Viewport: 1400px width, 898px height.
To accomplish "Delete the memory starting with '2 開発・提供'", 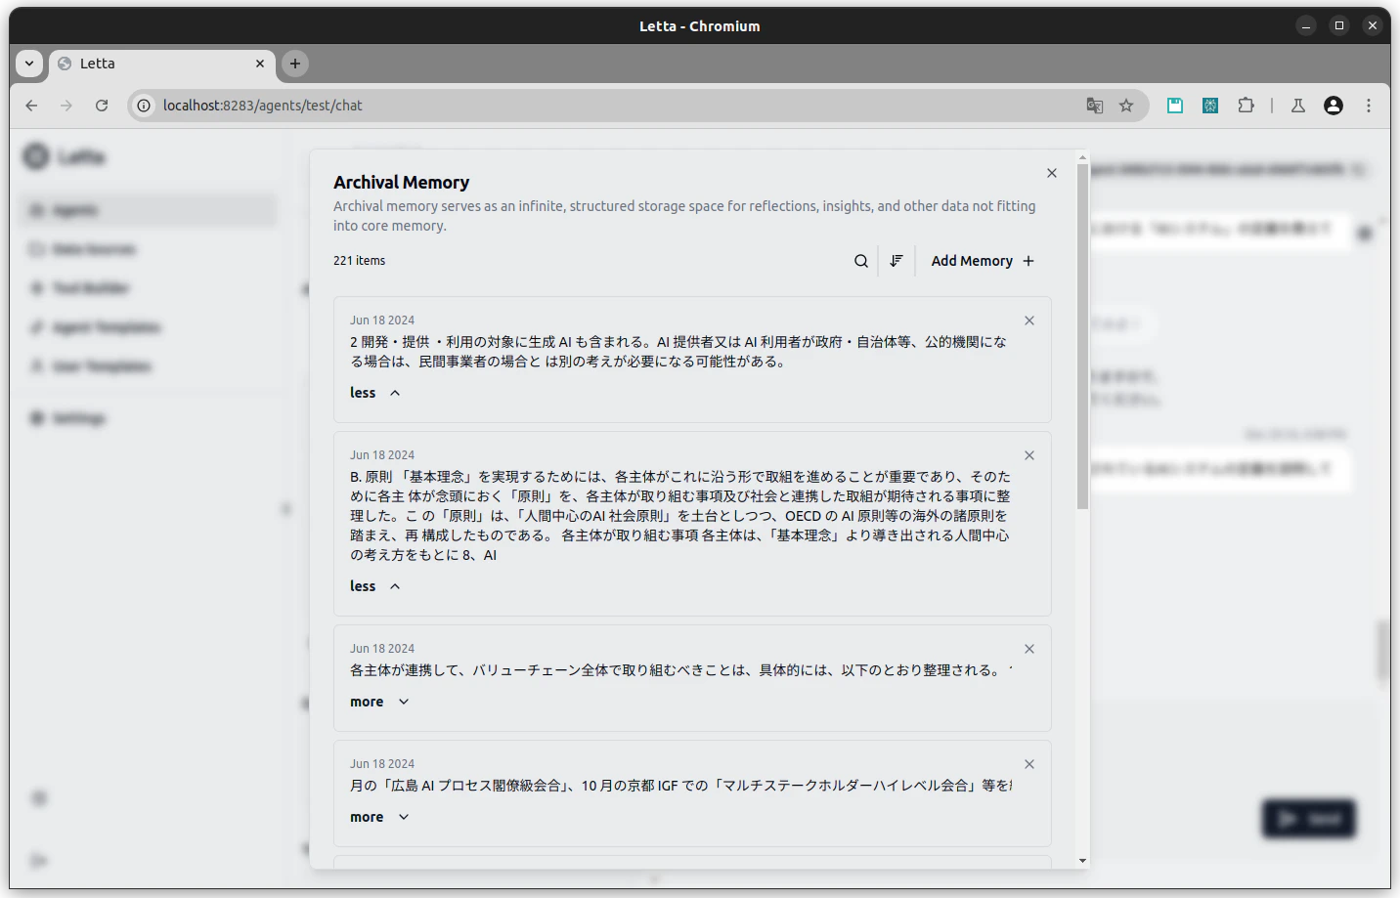I will pos(1029,321).
